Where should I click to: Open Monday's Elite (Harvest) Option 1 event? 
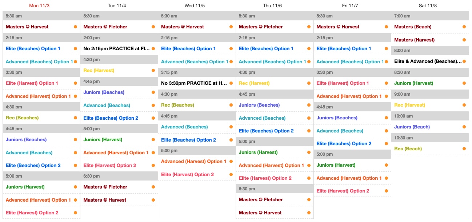[x=32, y=83]
